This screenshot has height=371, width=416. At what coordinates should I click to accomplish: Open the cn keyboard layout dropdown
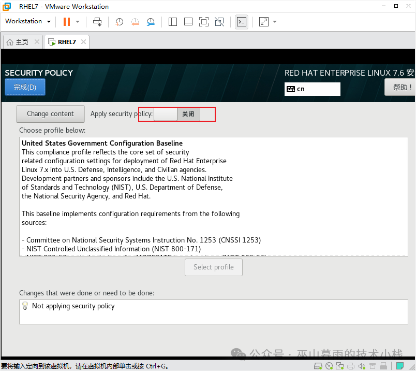[x=312, y=89]
